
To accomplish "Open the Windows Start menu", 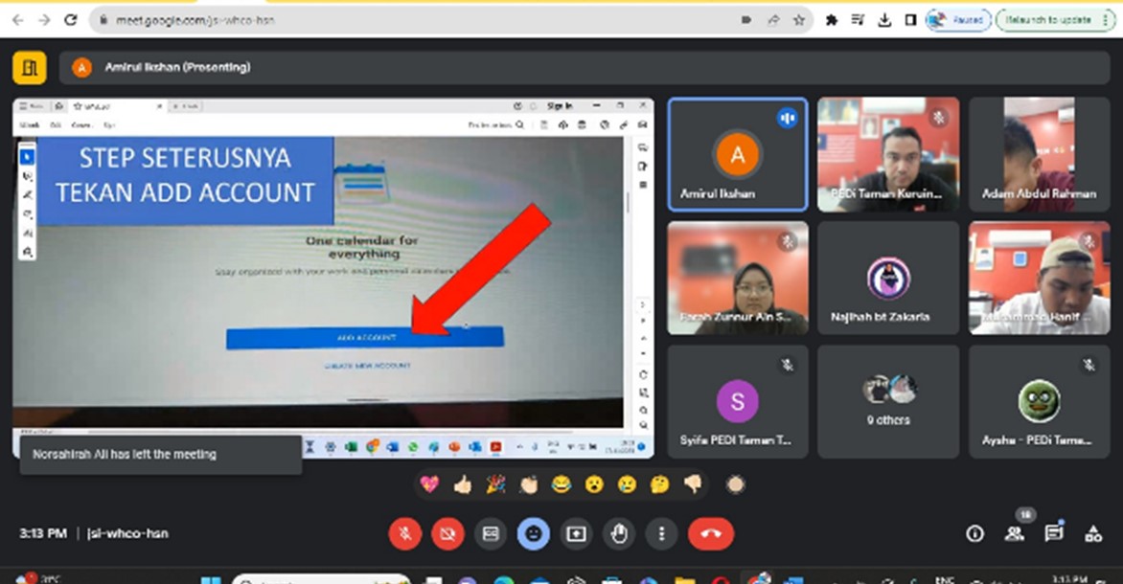I will pyautogui.click(x=210, y=578).
